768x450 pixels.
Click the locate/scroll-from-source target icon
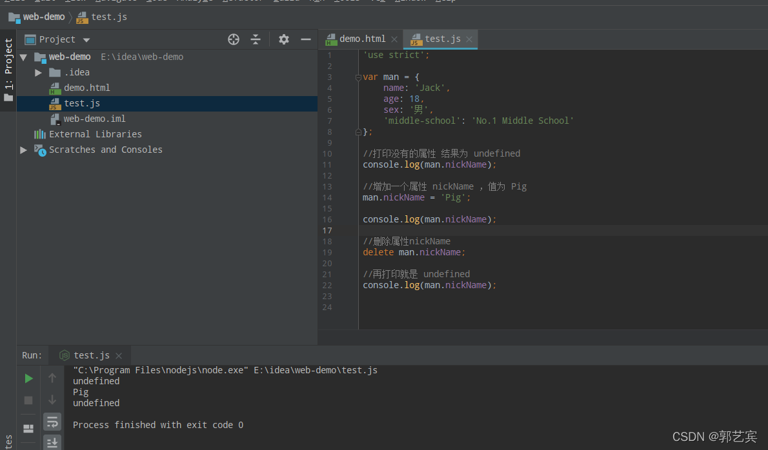234,39
